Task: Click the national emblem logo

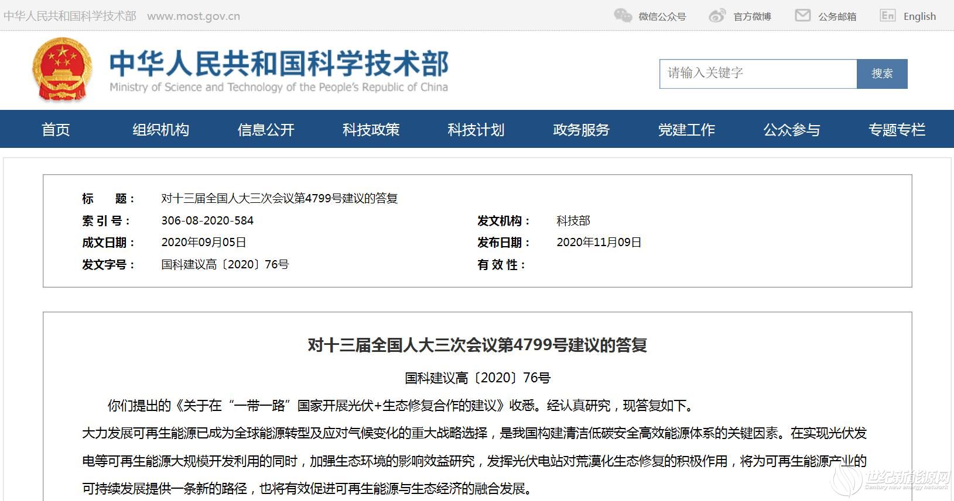Action: point(62,70)
